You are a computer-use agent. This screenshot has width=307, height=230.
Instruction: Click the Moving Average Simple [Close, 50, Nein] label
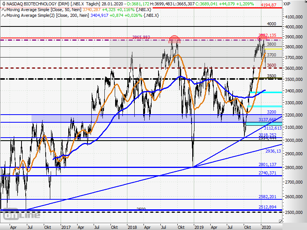point(44,10)
